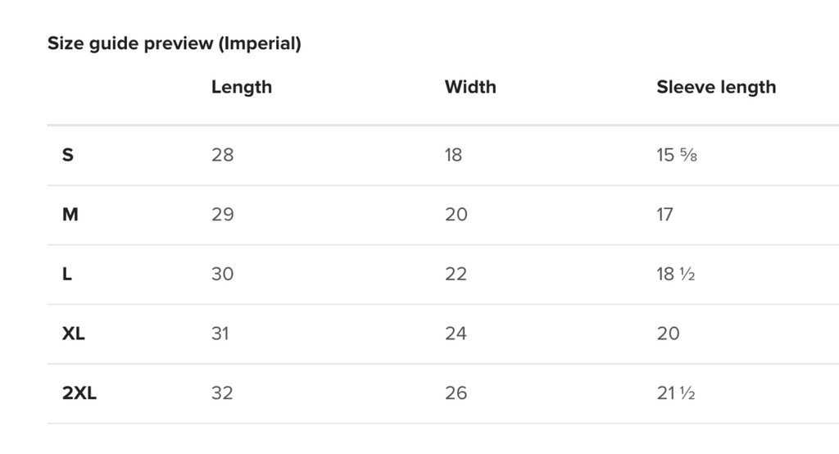The width and height of the screenshot is (839, 454).
Task: Click the L size row label
Action: pos(67,274)
